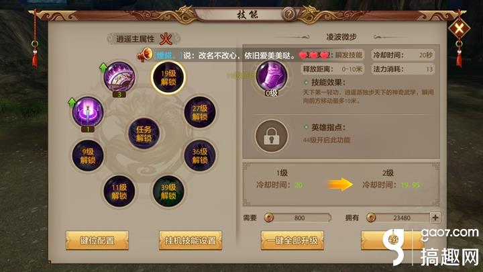The height and width of the screenshot is (272, 483).
Task: Close the skill panel with X
Action: (x=459, y=29)
